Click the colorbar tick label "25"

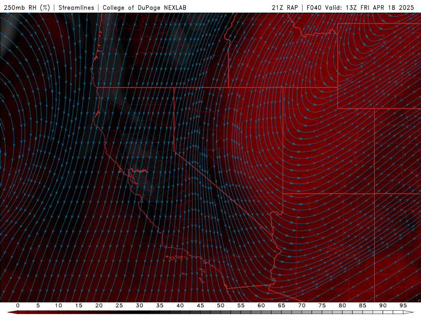(x=119, y=306)
